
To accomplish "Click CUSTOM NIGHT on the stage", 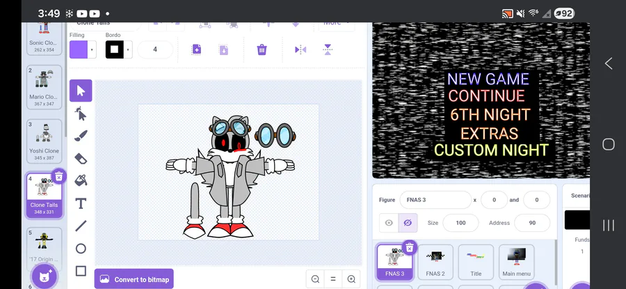I will pyautogui.click(x=492, y=150).
